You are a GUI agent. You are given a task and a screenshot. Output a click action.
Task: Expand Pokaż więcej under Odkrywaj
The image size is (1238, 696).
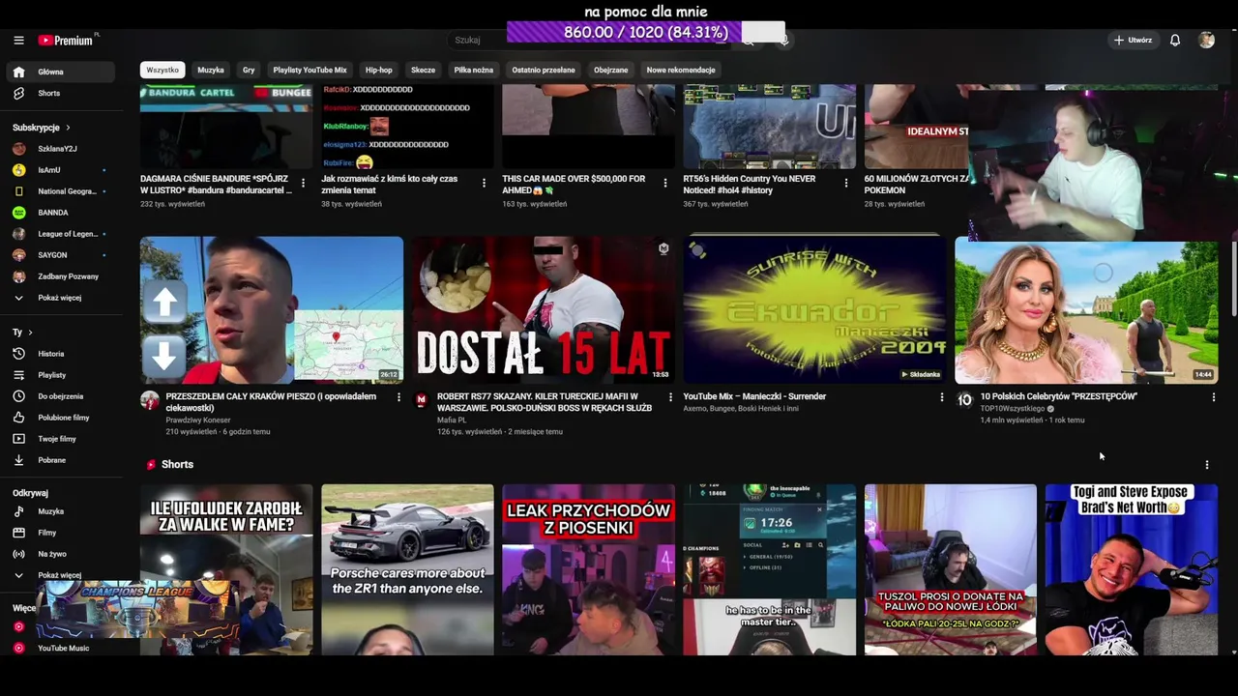coord(61,575)
